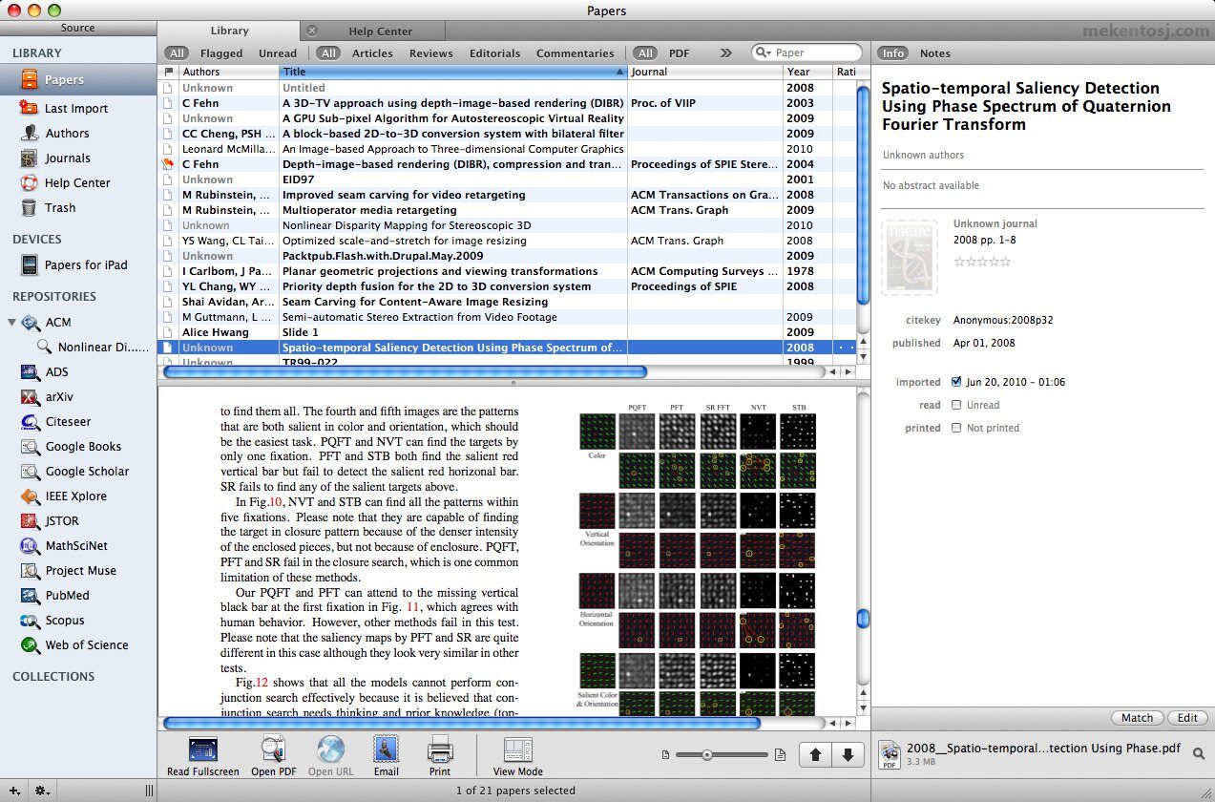Click the Edit button
This screenshot has width=1215, height=802.
click(1187, 718)
